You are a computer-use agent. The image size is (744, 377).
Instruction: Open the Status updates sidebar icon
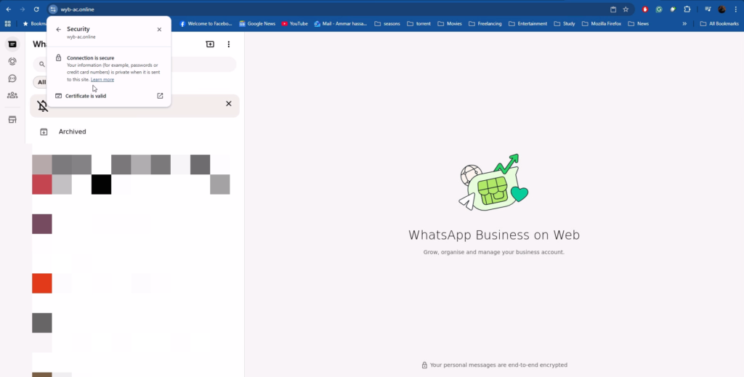point(12,62)
